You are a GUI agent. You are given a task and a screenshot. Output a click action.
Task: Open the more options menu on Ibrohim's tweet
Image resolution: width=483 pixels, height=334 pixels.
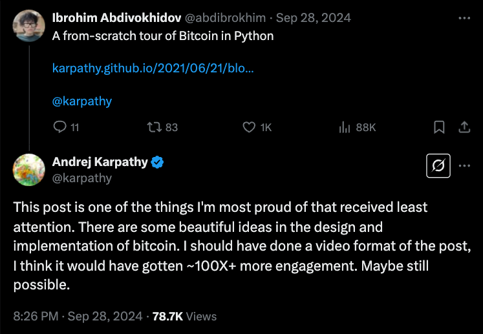[x=464, y=18]
